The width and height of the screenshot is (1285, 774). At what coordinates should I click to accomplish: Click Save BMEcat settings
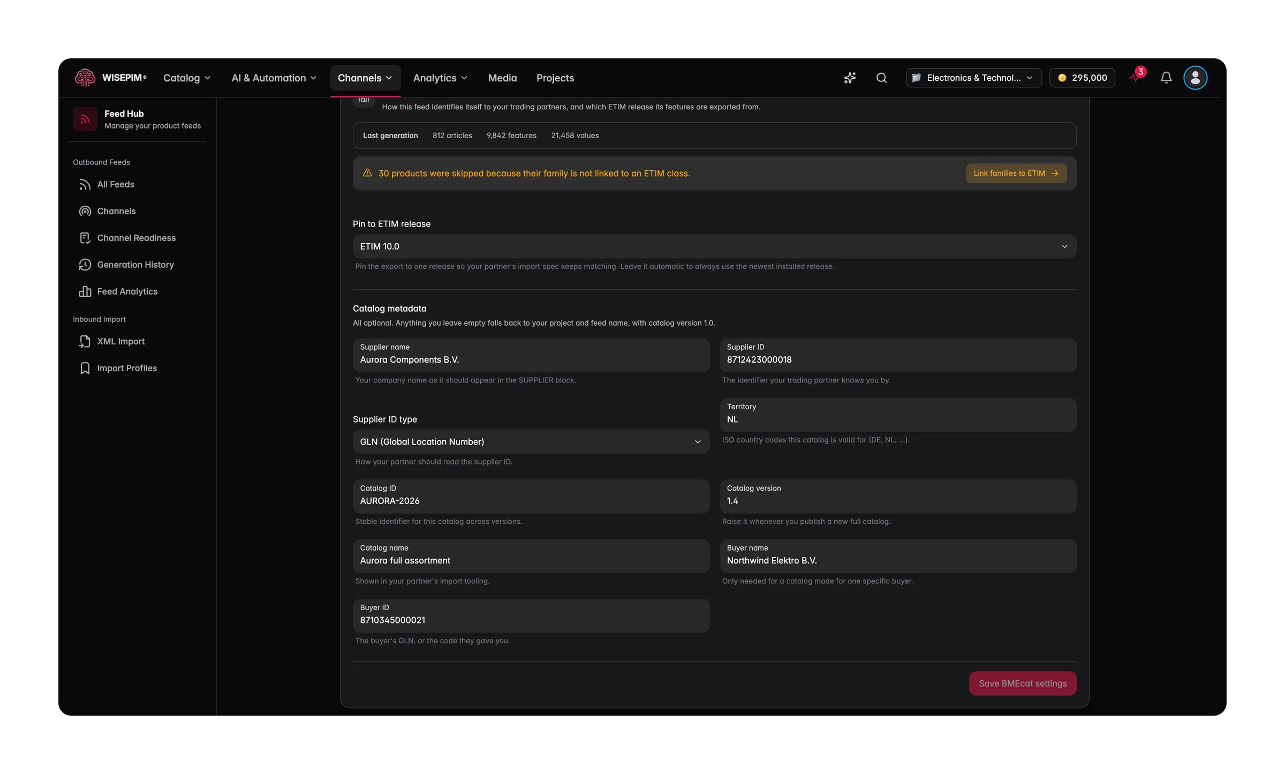point(1023,683)
